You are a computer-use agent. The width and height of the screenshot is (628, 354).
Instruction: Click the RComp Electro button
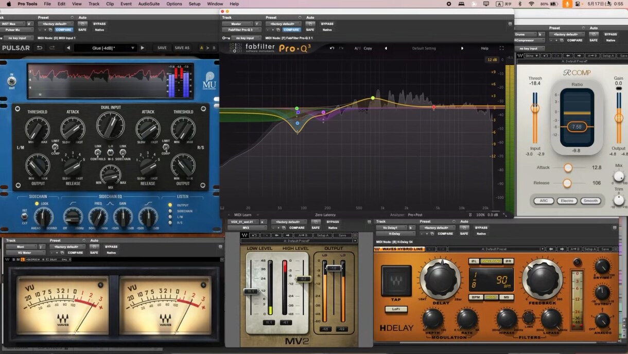567,201
